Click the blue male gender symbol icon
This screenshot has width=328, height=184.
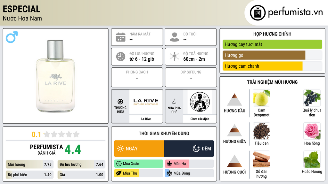point(12,37)
